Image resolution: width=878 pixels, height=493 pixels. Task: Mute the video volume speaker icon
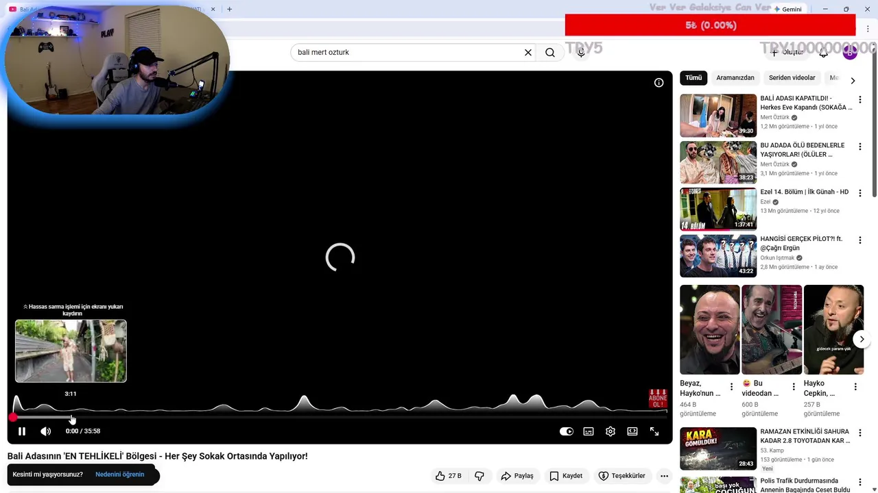46,431
